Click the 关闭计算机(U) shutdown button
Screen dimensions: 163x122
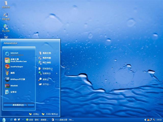50,114
